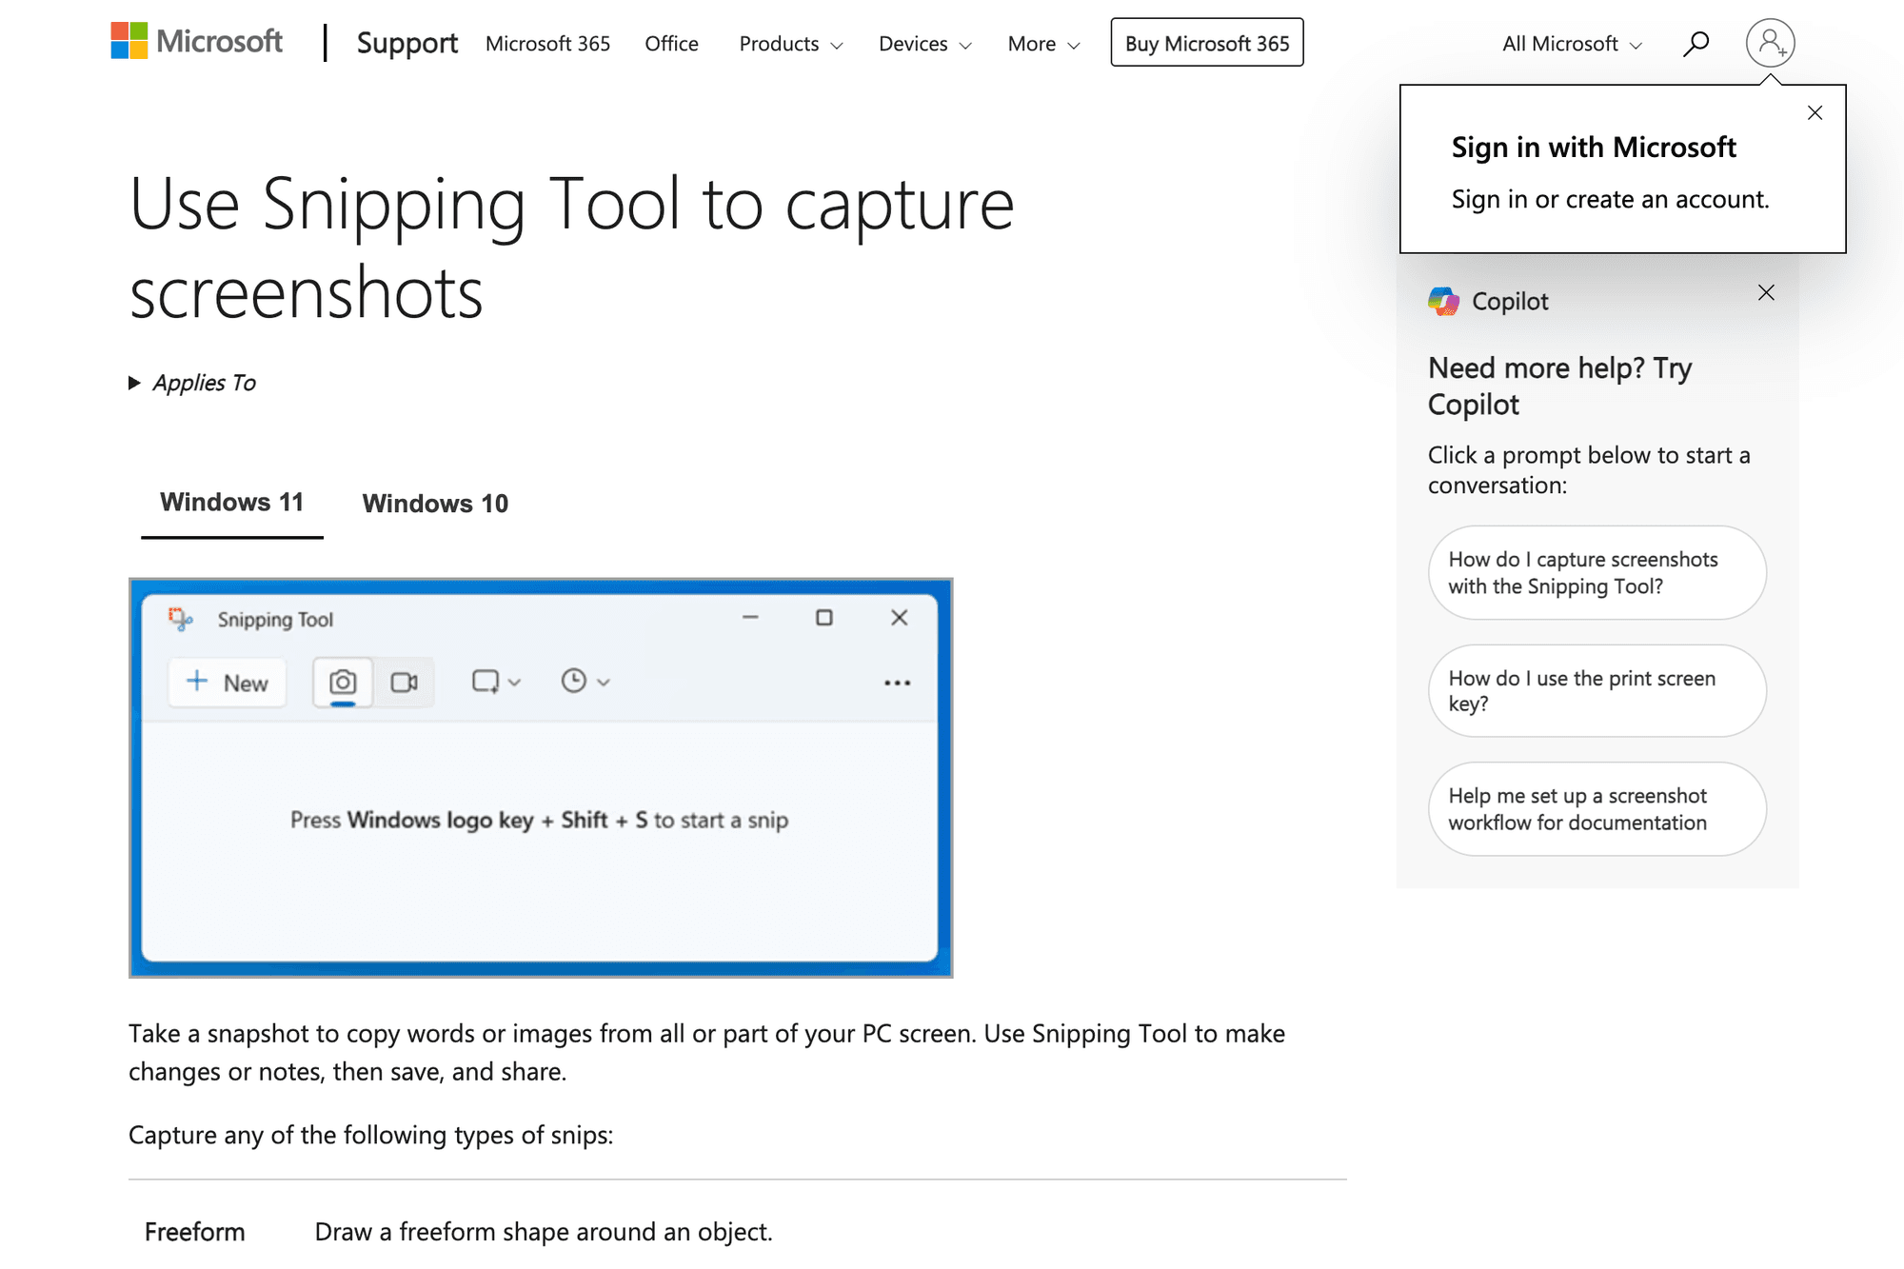Select prompt about screenshot workflow for documentation

pyautogui.click(x=1597, y=808)
